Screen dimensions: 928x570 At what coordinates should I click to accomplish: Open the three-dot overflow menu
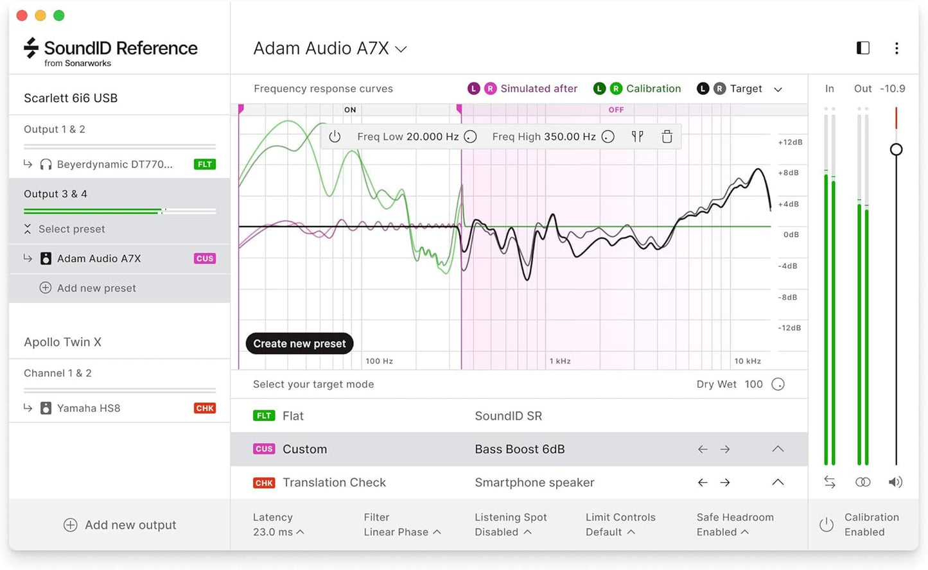[x=897, y=47]
